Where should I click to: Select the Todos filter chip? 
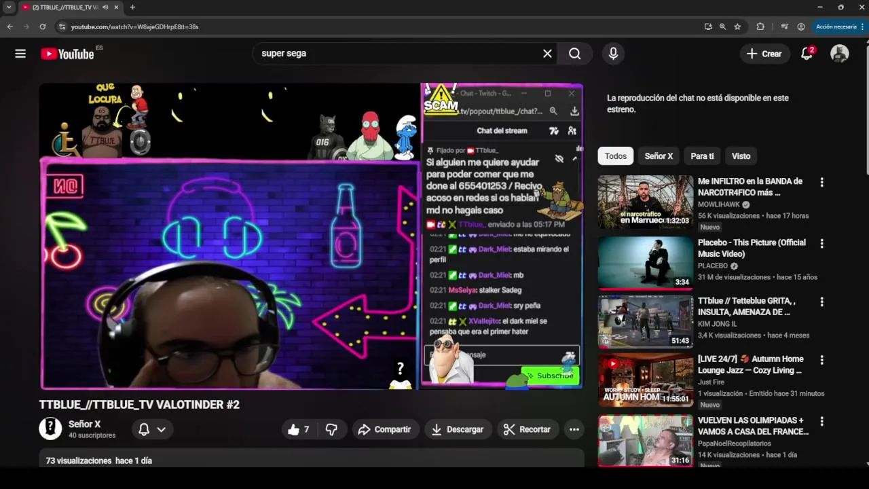coord(616,156)
